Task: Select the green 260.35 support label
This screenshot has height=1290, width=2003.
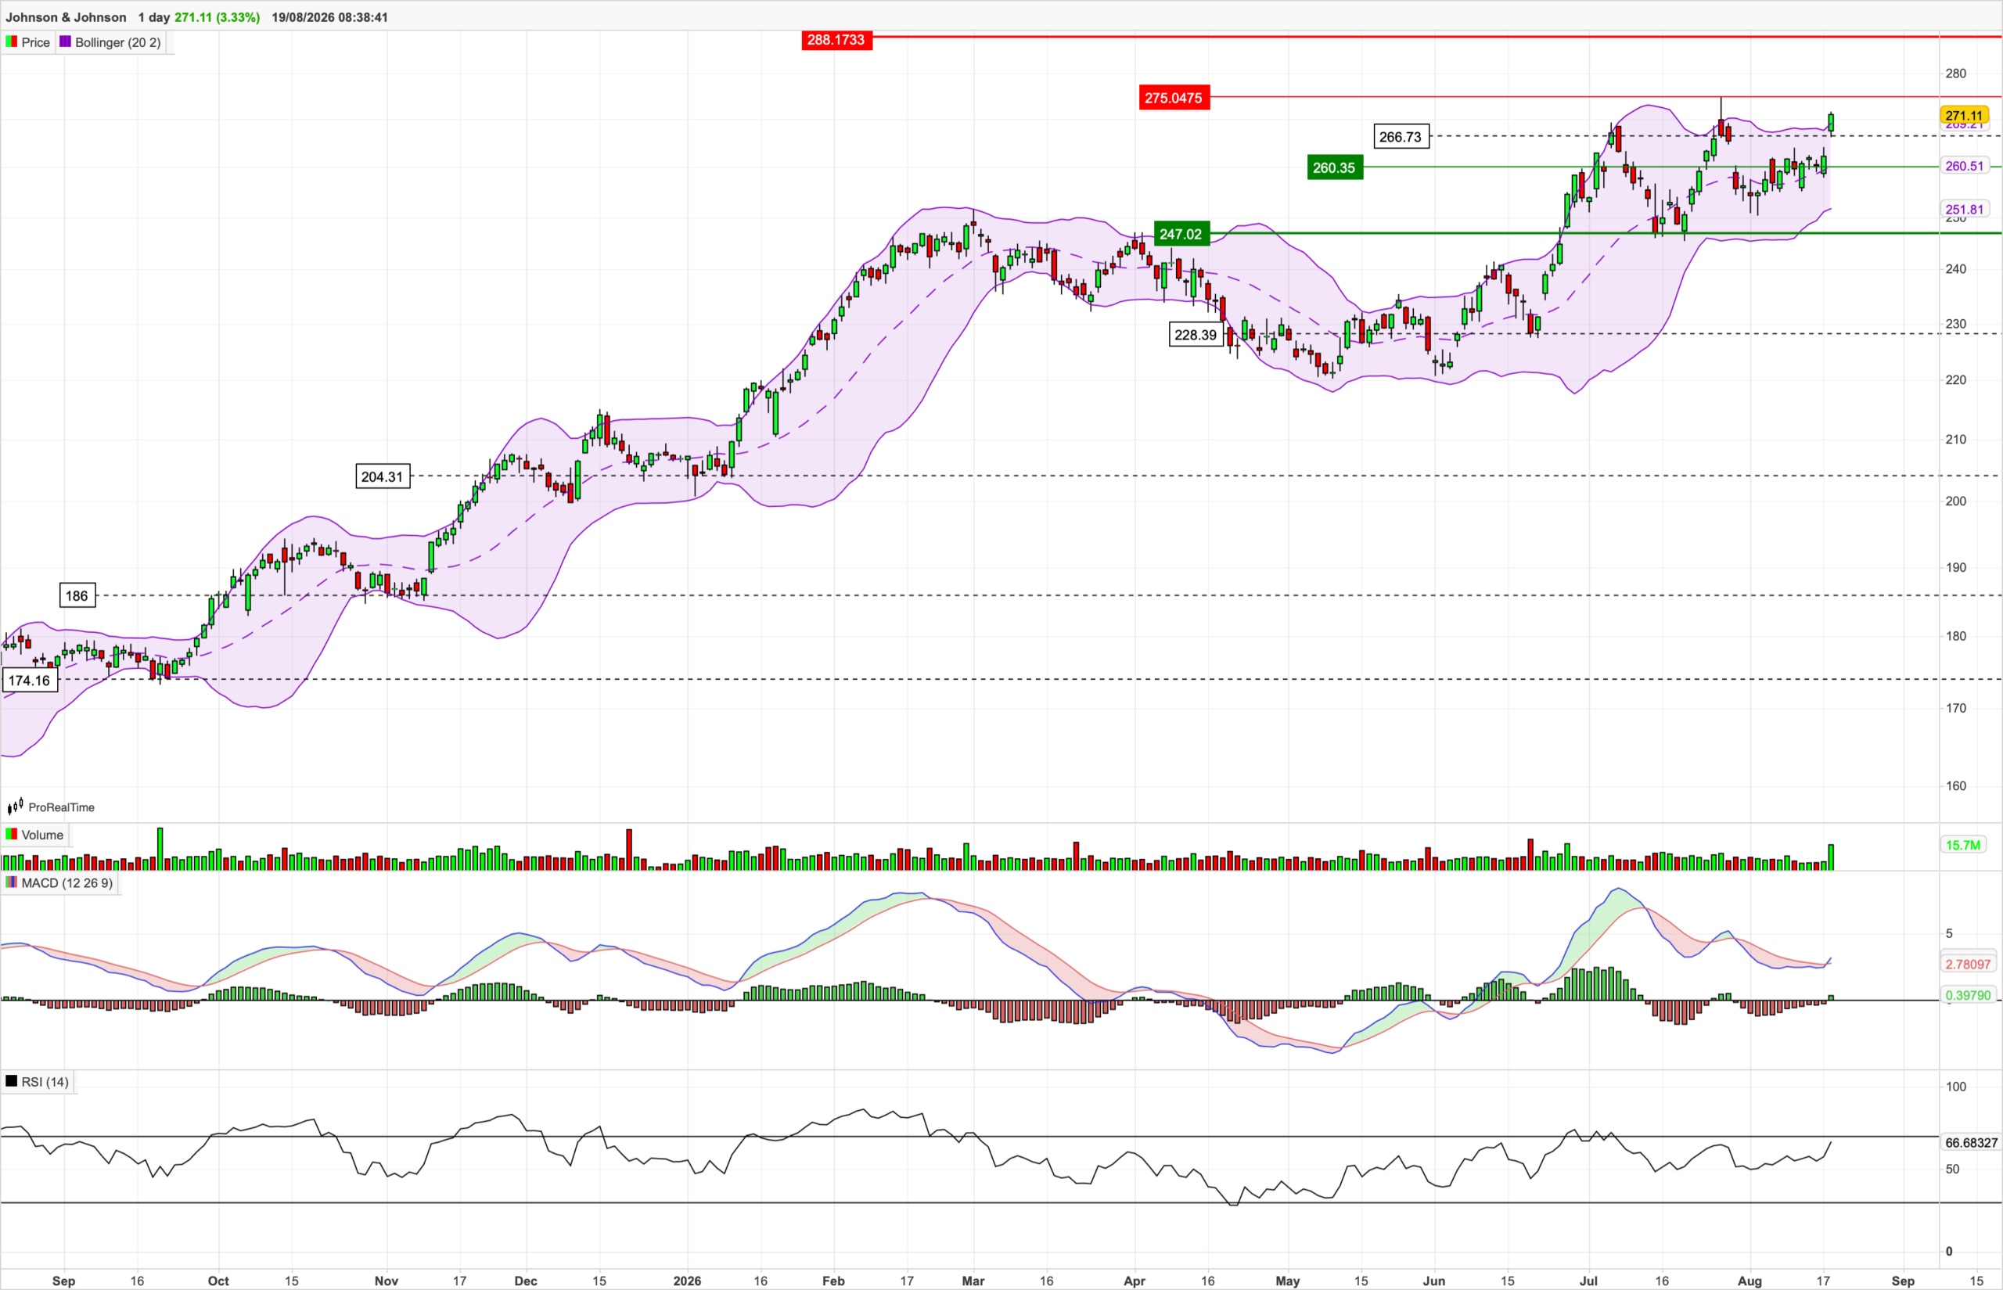Action: [1335, 167]
